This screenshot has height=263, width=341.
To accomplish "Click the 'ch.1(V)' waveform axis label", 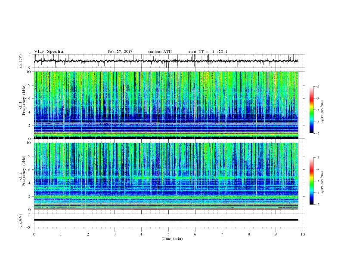I will tap(21, 61).
